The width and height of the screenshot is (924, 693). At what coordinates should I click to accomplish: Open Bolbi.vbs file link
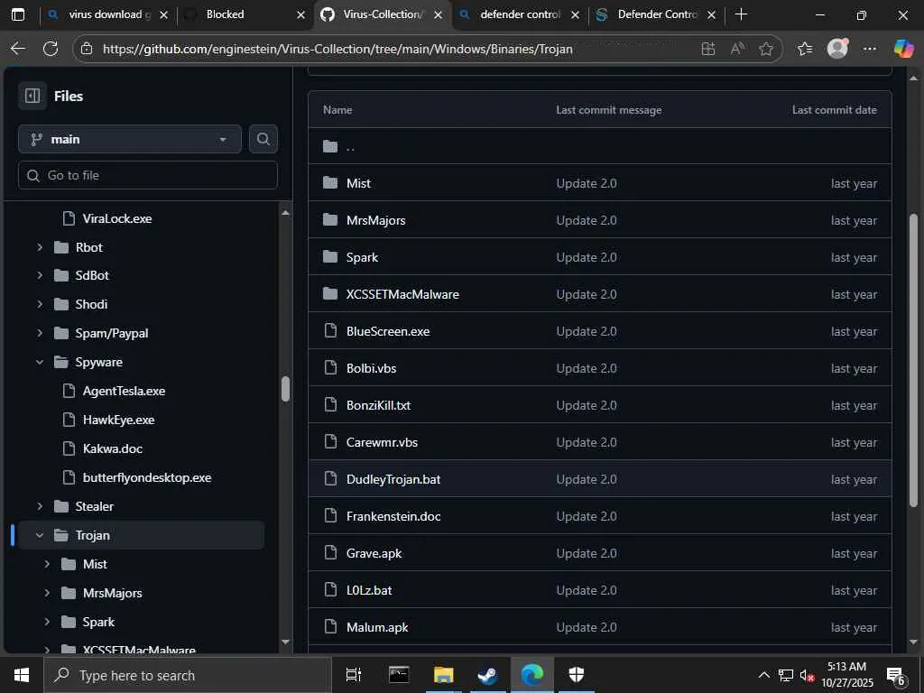371,368
